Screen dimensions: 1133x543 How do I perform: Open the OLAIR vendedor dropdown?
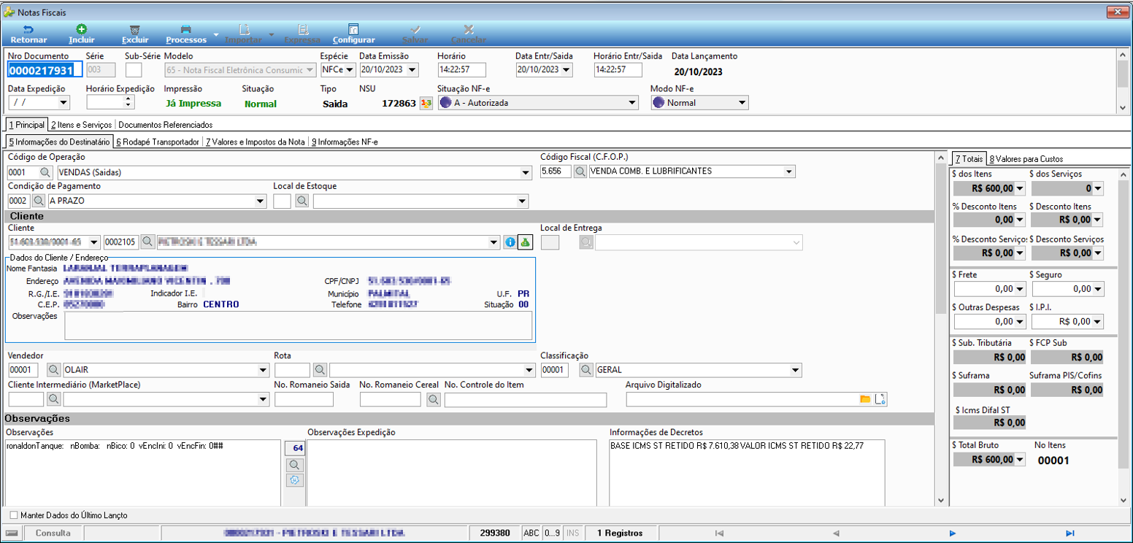coord(264,370)
